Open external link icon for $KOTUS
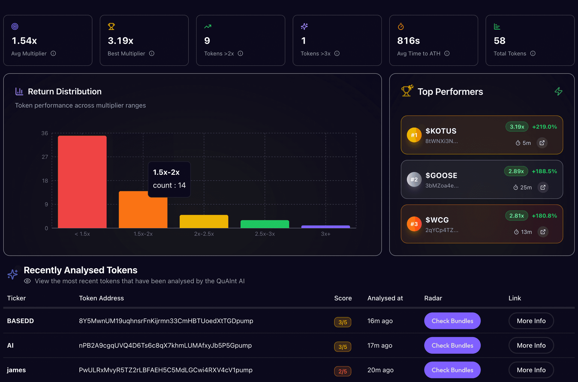The image size is (578, 382). 542,143
